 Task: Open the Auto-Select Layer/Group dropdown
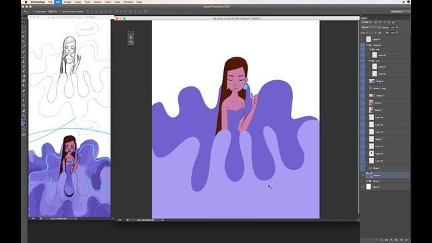(x=52, y=11)
